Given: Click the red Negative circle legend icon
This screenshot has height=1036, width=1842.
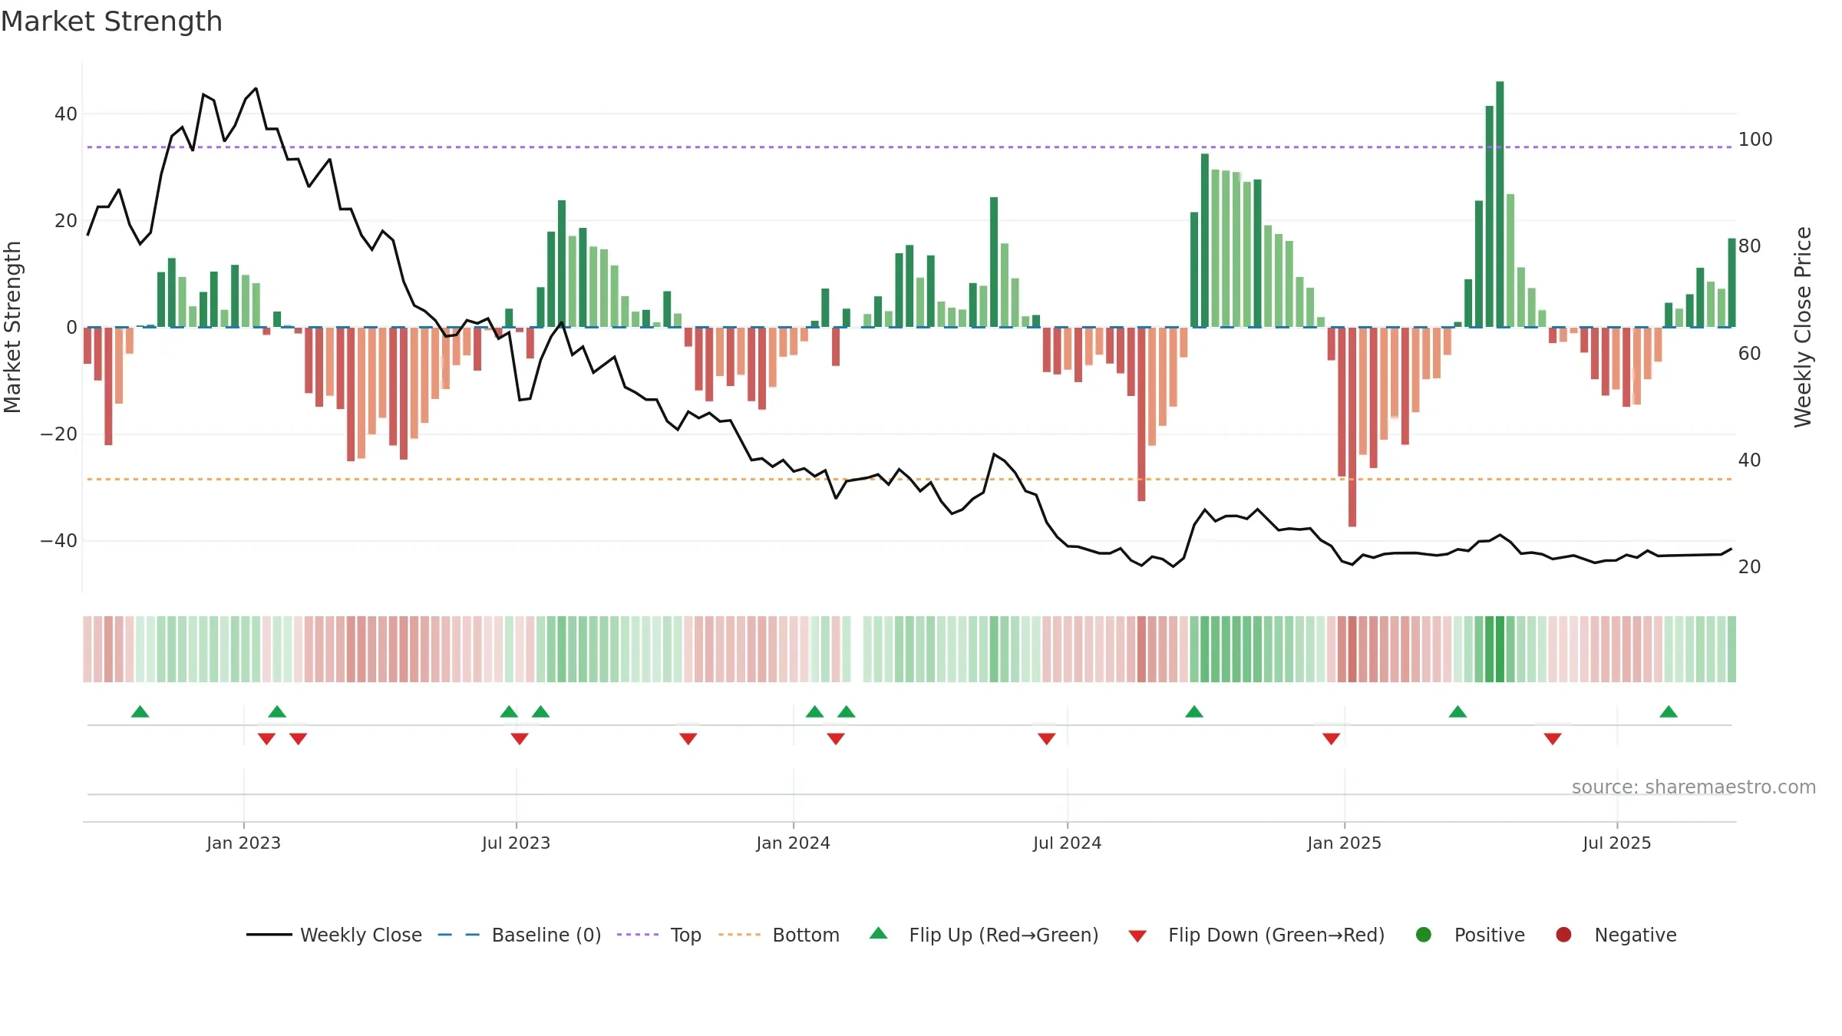Looking at the screenshot, I should click(1563, 935).
